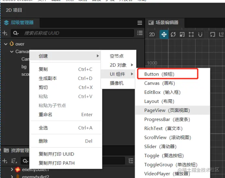
Task: Choose 复制并打印 UUID menu entry
Action: 65,154
